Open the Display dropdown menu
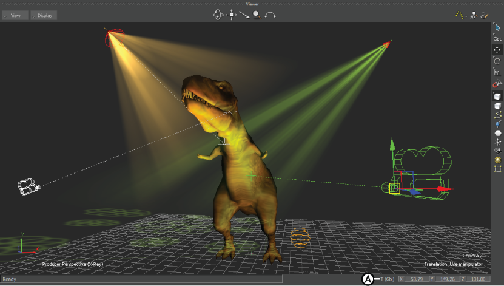The height and width of the screenshot is (286, 504). coord(44,15)
